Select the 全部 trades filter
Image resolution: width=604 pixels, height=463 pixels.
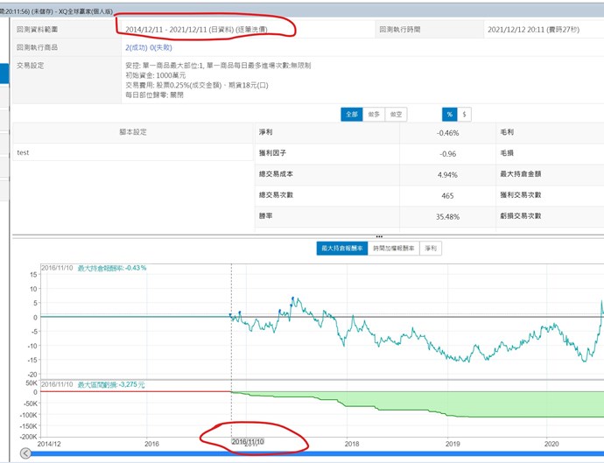(351, 114)
